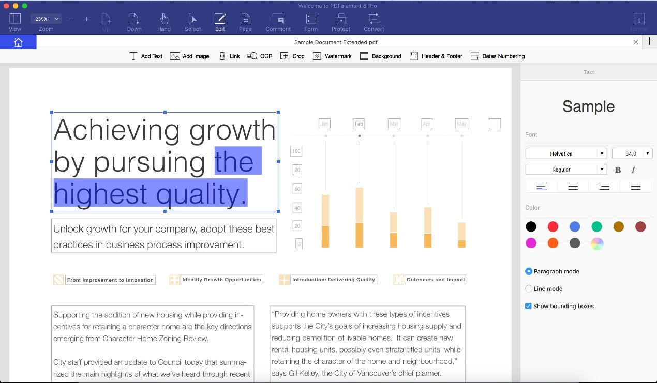Select Paragraph mode radio button

(x=529, y=271)
